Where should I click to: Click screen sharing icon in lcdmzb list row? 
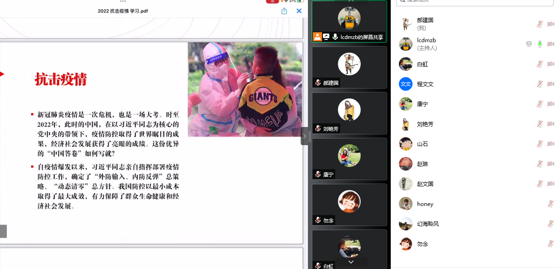coord(529,44)
